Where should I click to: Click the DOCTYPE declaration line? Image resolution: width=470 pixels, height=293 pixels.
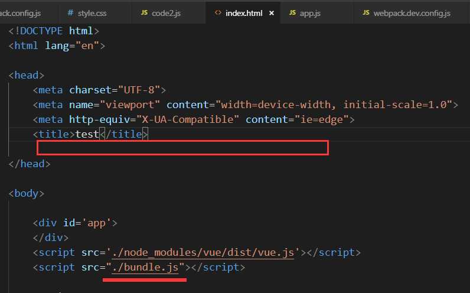[54, 31]
